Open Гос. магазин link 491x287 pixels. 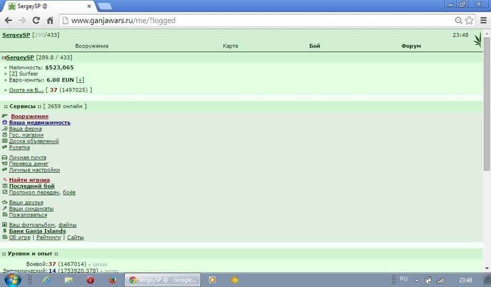26,135
